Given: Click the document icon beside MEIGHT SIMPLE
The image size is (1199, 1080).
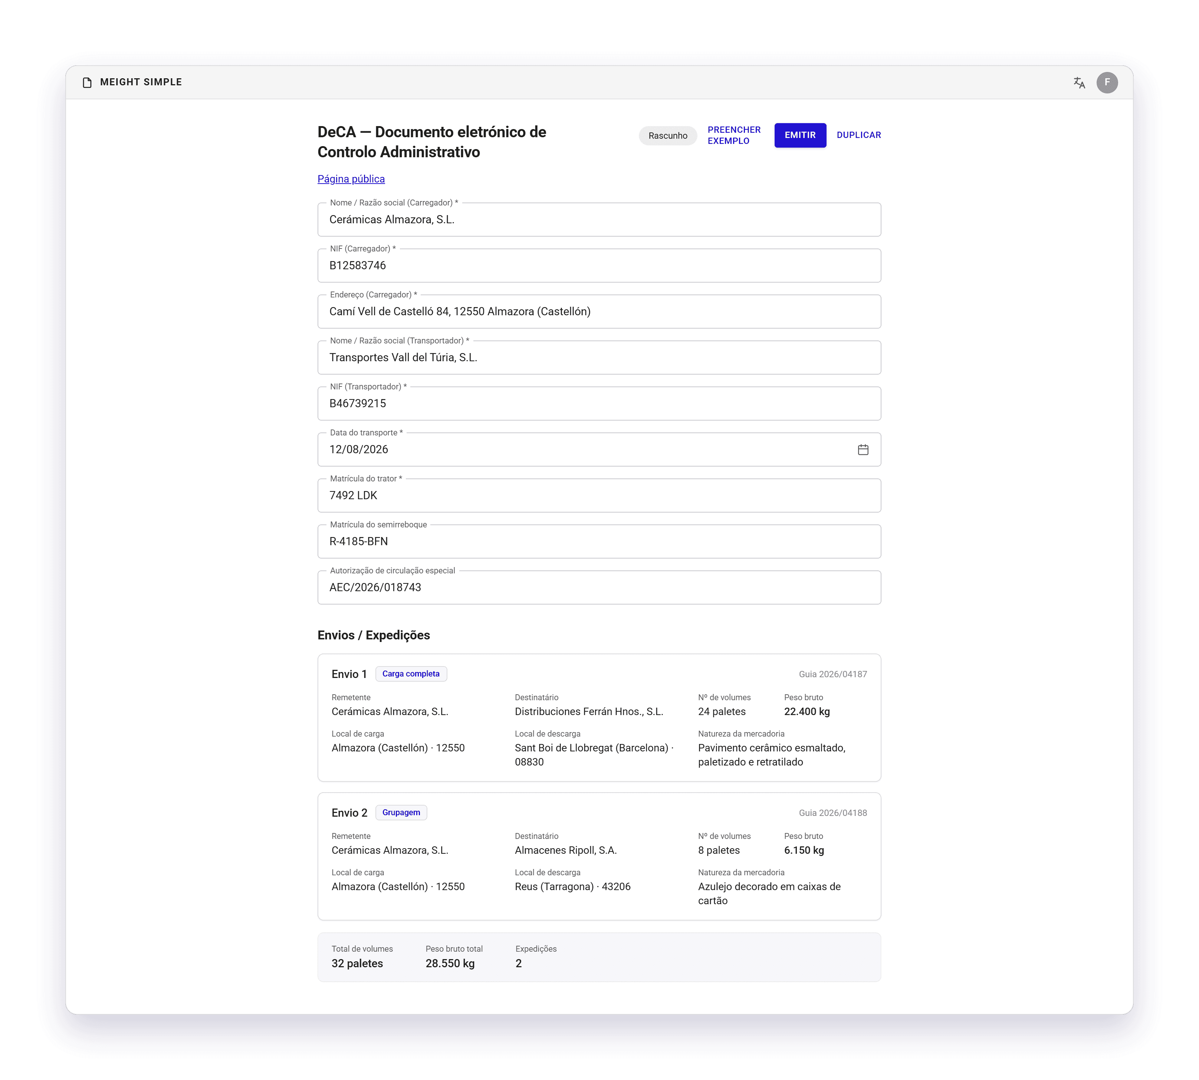Looking at the screenshot, I should (87, 82).
